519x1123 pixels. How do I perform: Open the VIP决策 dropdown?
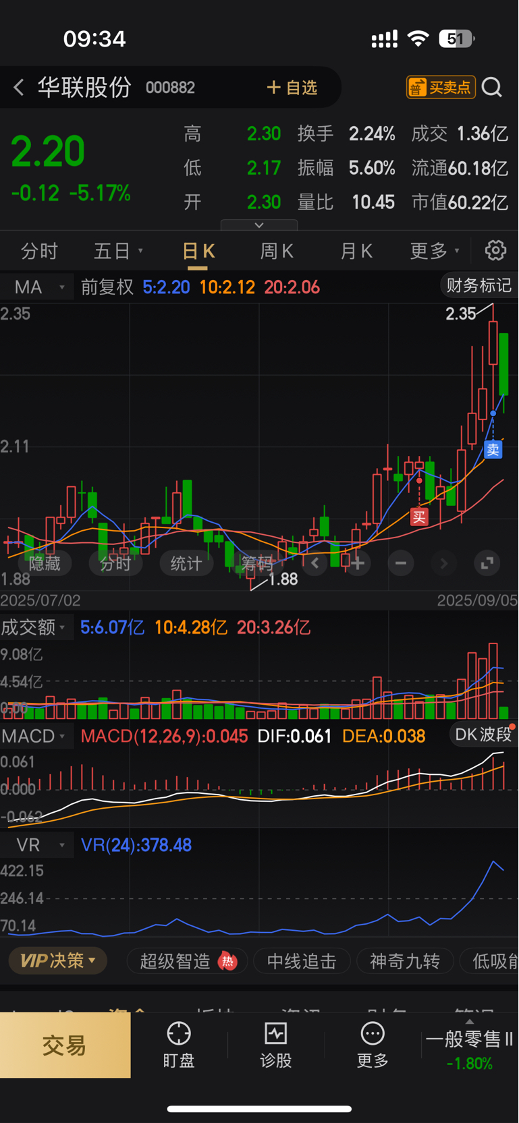point(58,960)
